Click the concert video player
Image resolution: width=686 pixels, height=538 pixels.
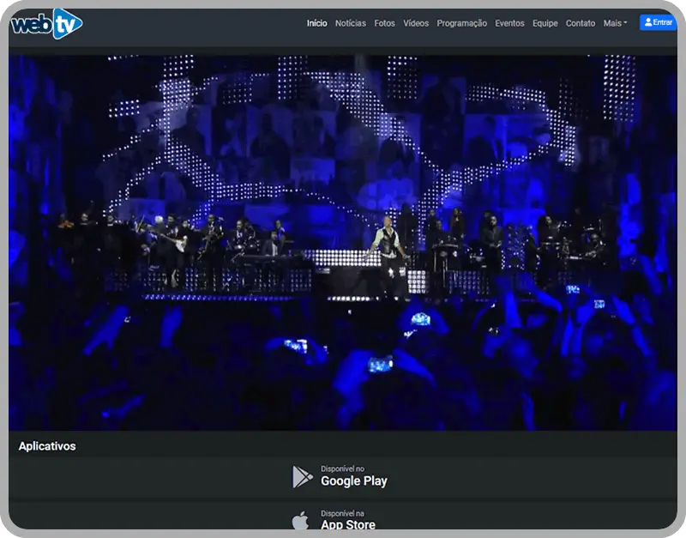(342, 243)
